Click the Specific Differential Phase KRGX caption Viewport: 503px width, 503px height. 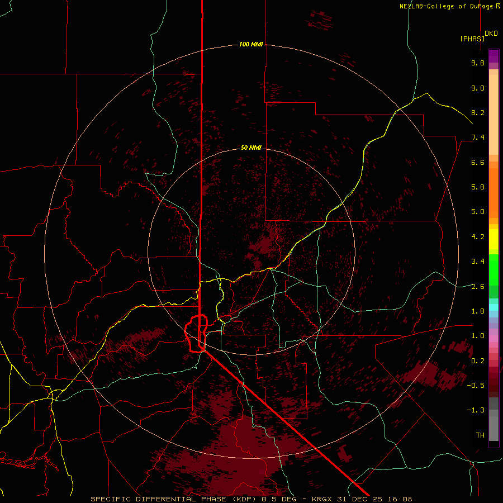251,499
